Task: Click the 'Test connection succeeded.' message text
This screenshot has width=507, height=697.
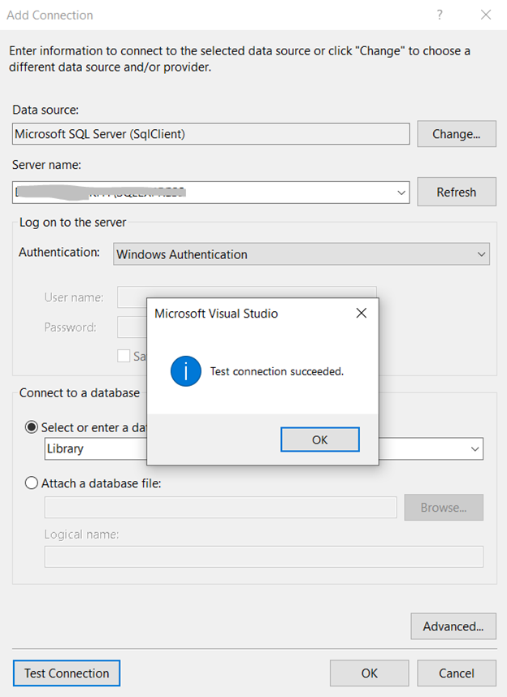Action: click(276, 371)
